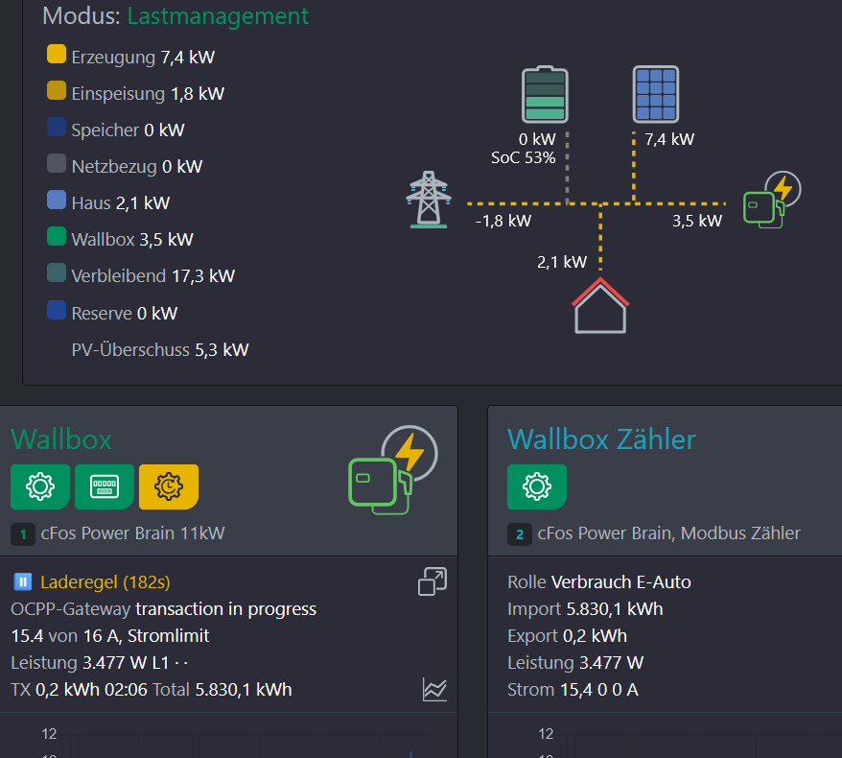Image resolution: width=842 pixels, height=758 pixels.
Task: Click the Verbleibend teal legend swatch
Action: [57, 272]
